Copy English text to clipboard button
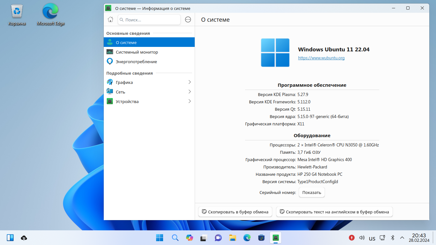 point(334,212)
